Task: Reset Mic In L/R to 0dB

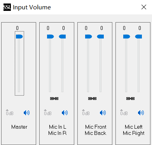Action: point(48,112)
